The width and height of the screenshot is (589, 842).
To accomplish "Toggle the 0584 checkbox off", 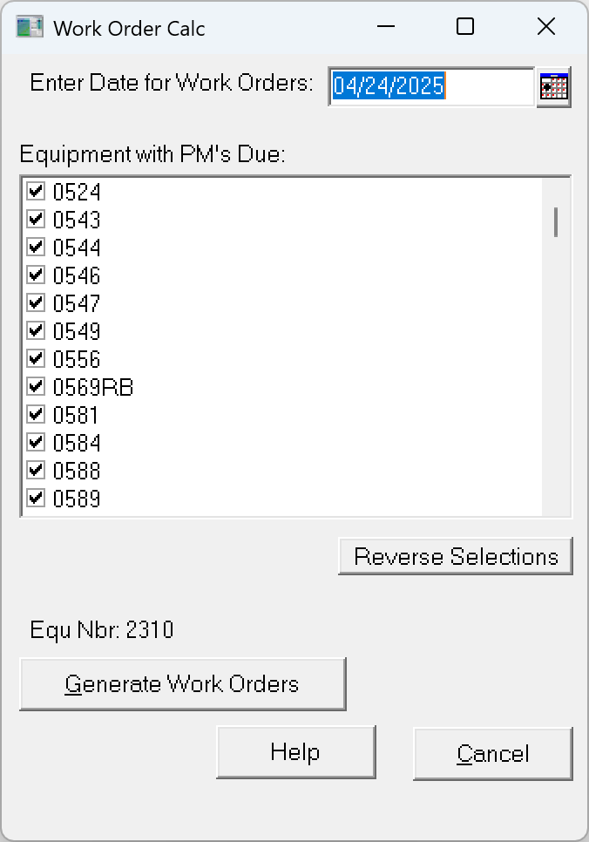I will 36,442.
